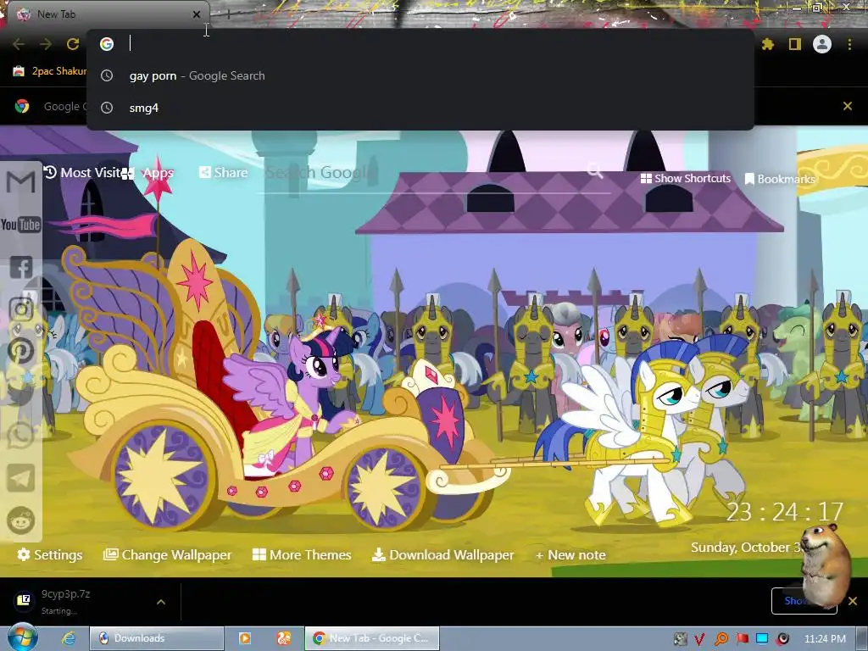Click the Share button

224,173
